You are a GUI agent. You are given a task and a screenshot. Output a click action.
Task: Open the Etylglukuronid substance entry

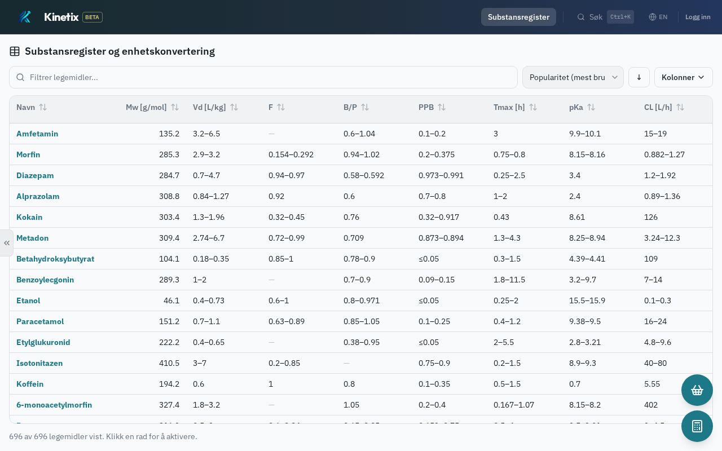pyautogui.click(x=43, y=342)
